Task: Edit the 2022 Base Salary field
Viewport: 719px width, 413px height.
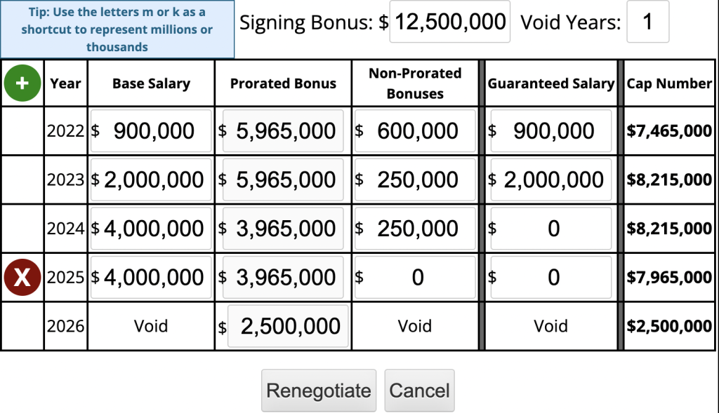Action: coord(152,131)
